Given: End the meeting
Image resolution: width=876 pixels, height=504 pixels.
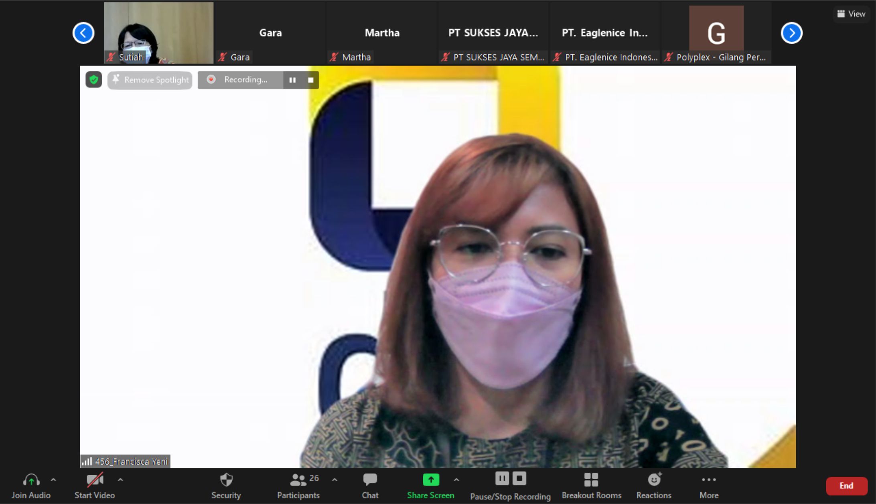Looking at the screenshot, I should 846,486.
